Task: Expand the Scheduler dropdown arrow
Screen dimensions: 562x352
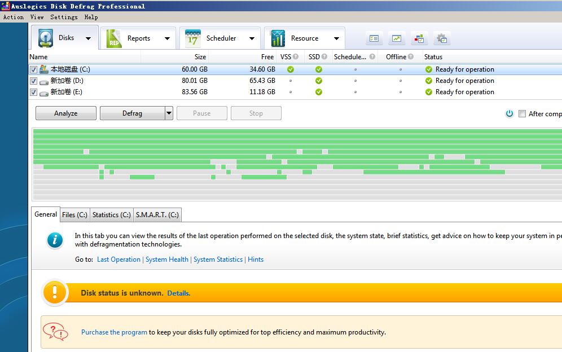Action: point(252,38)
